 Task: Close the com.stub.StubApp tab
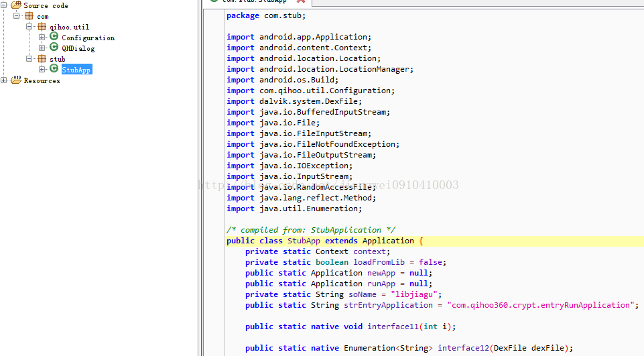pyautogui.click(x=301, y=1)
